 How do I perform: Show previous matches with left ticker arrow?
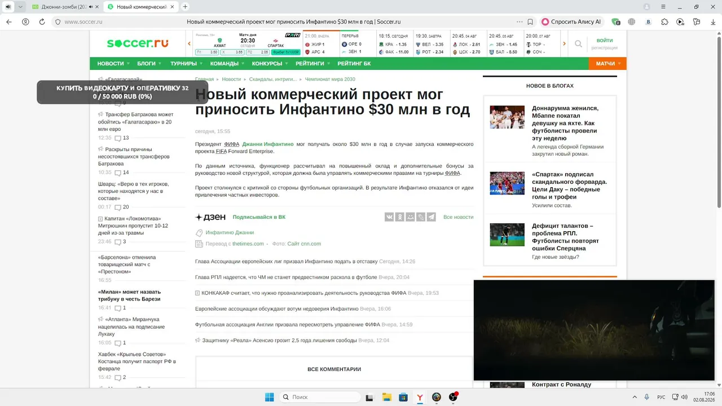tap(190, 43)
